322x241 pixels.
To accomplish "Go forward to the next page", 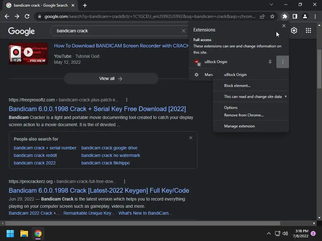I will 17,16.
